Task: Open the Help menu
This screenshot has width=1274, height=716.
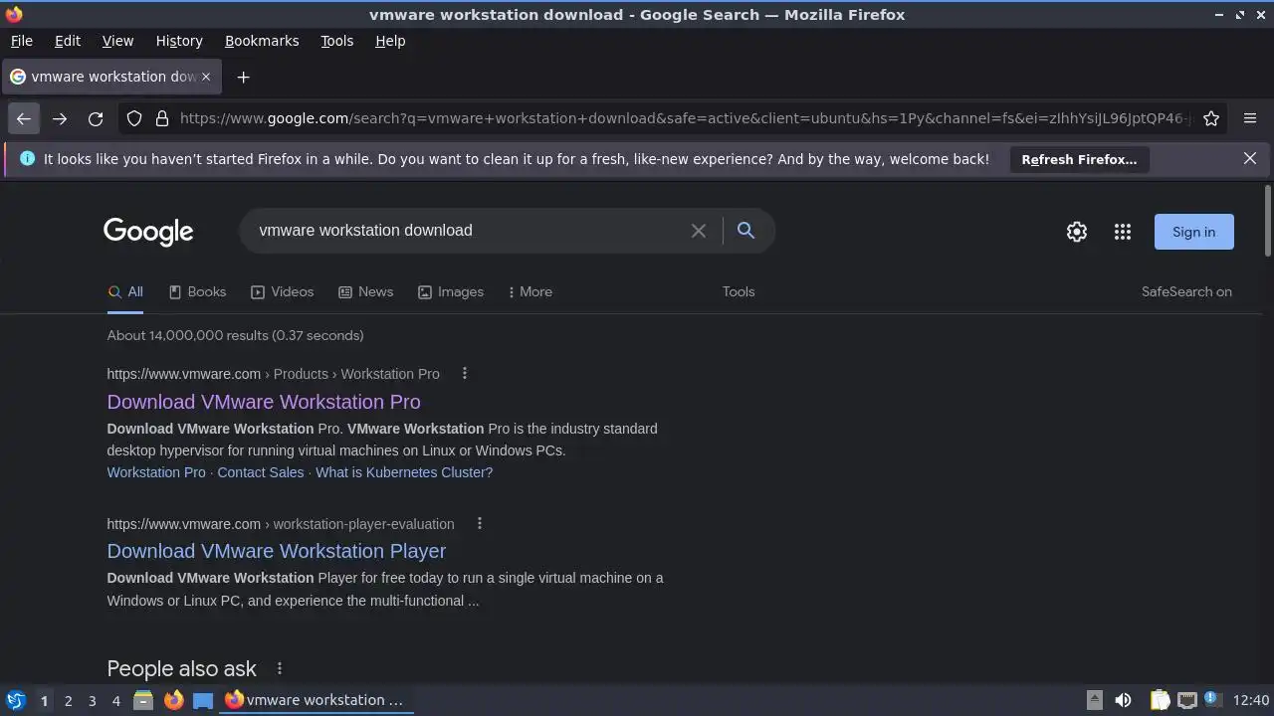Action: (x=390, y=41)
